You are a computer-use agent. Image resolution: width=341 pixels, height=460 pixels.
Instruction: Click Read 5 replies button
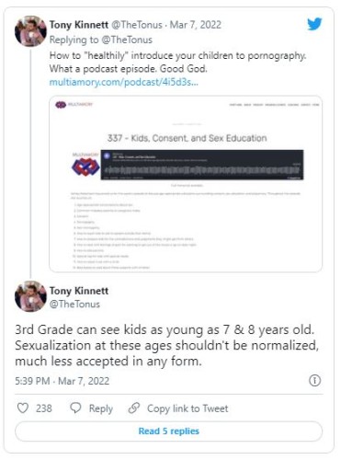tap(169, 431)
